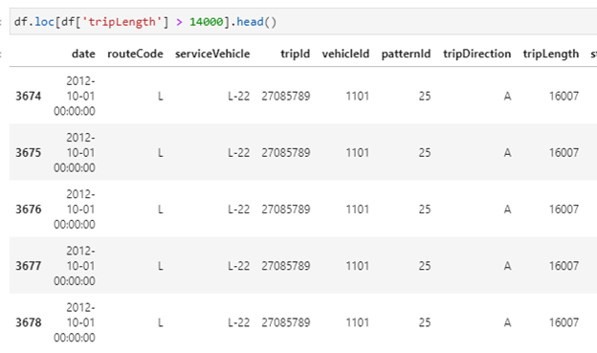Click tripLength 16007 in row 3674
The height and width of the screenshot is (353, 597).
[x=564, y=96]
